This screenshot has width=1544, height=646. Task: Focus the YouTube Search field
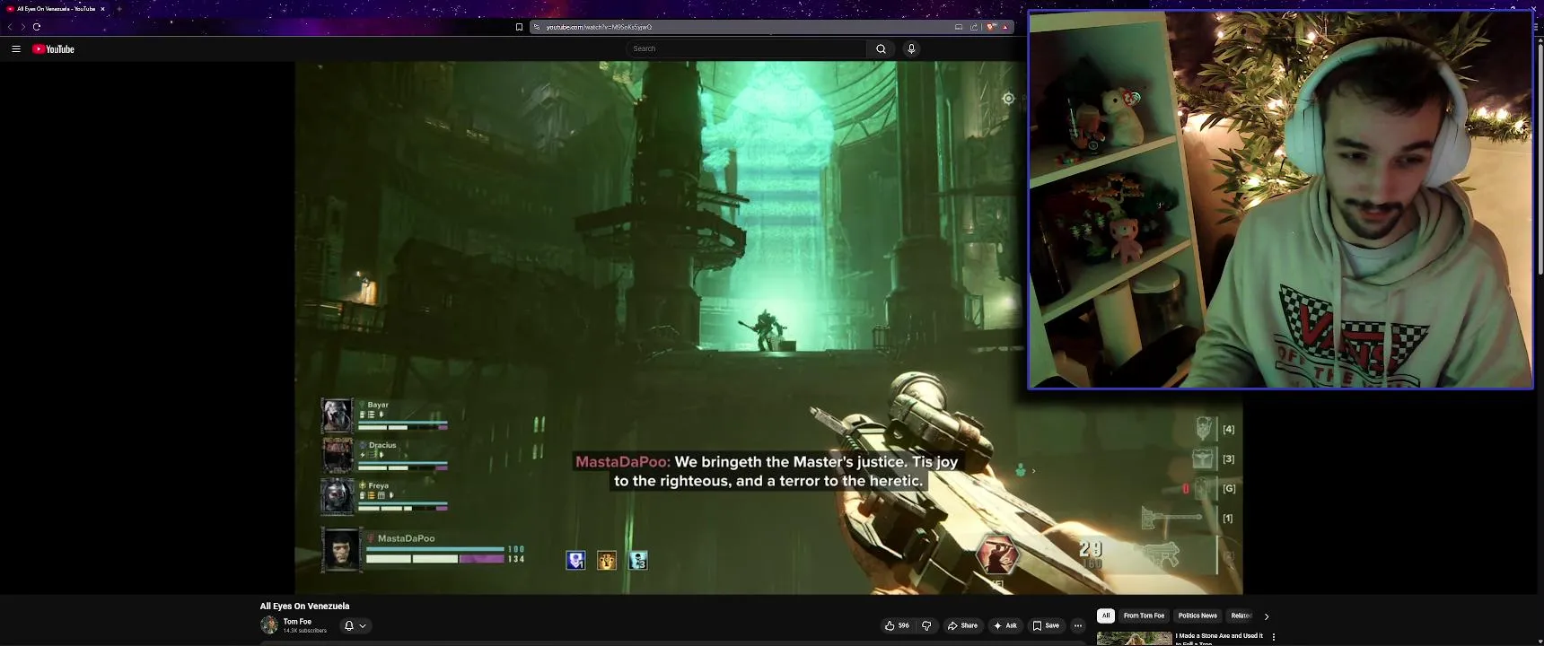click(x=747, y=48)
